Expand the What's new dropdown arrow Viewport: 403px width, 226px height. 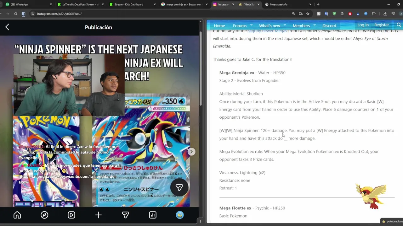(x=285, y=25)
